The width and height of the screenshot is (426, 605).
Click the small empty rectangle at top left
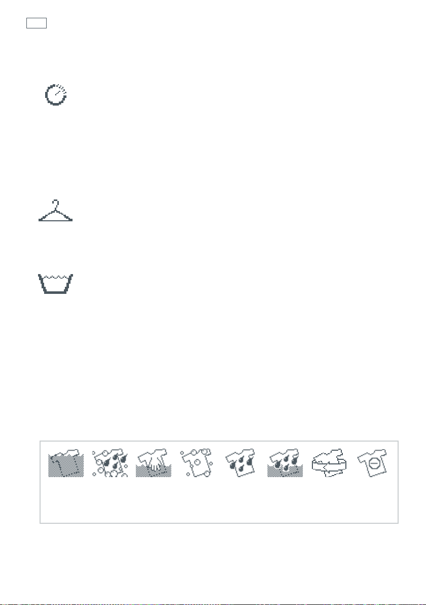[x=37, y=23]
